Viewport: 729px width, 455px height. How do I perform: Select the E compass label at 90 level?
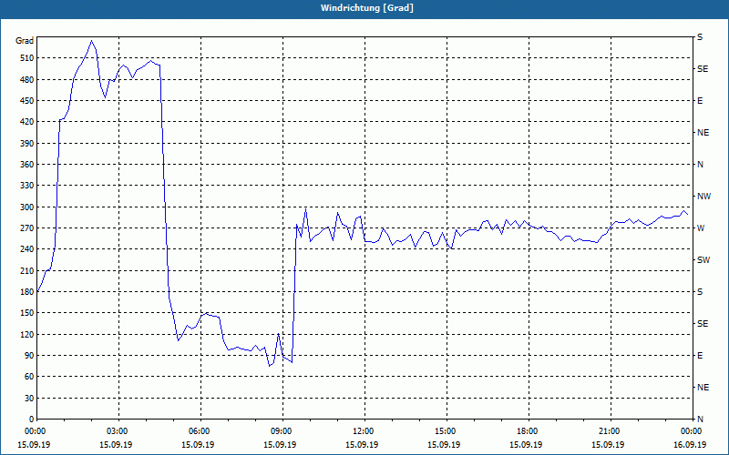[700, 356]
